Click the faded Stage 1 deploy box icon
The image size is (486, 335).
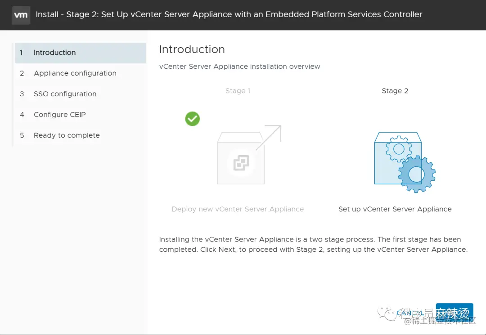(249, 155)
